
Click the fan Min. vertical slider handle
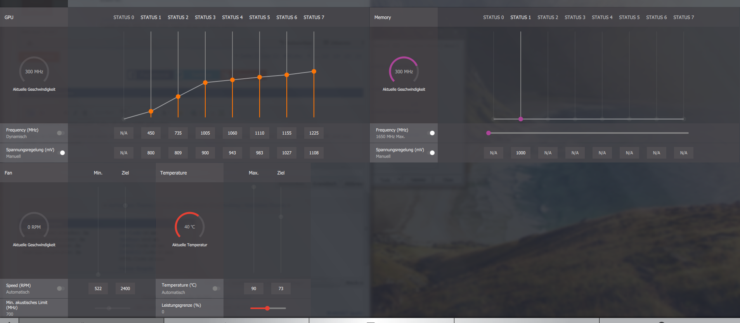coord(98,274)
